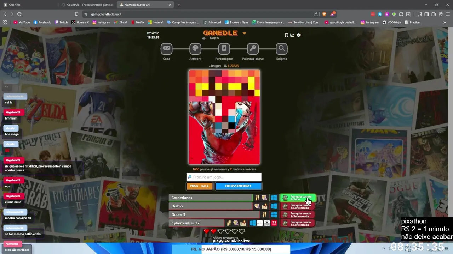Viewport: 453px width, 254px height.
Task: Click the ADIVINHAR! button
Action: (239, 186)
